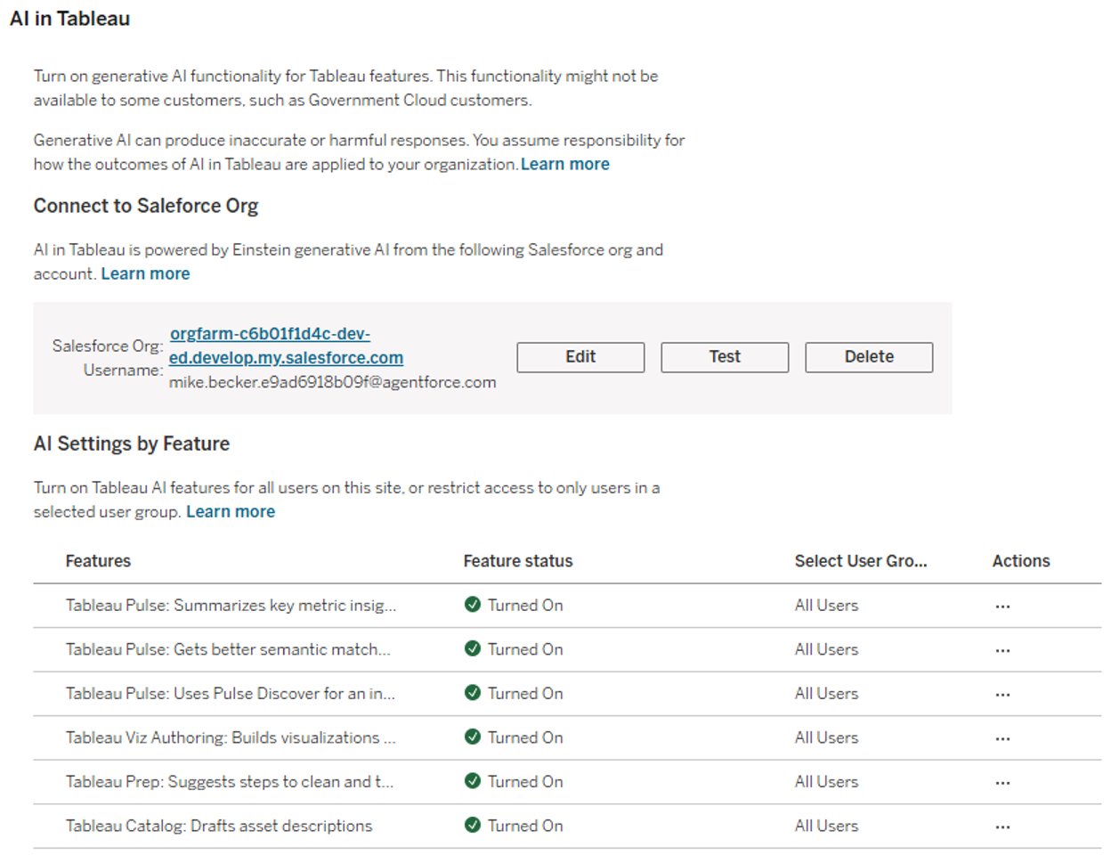Screen dimensions: 1111x855
Task: Open actions ellipsis for Tableau Catalog row
Action: pyautogui.click(x=1002, y=826)
